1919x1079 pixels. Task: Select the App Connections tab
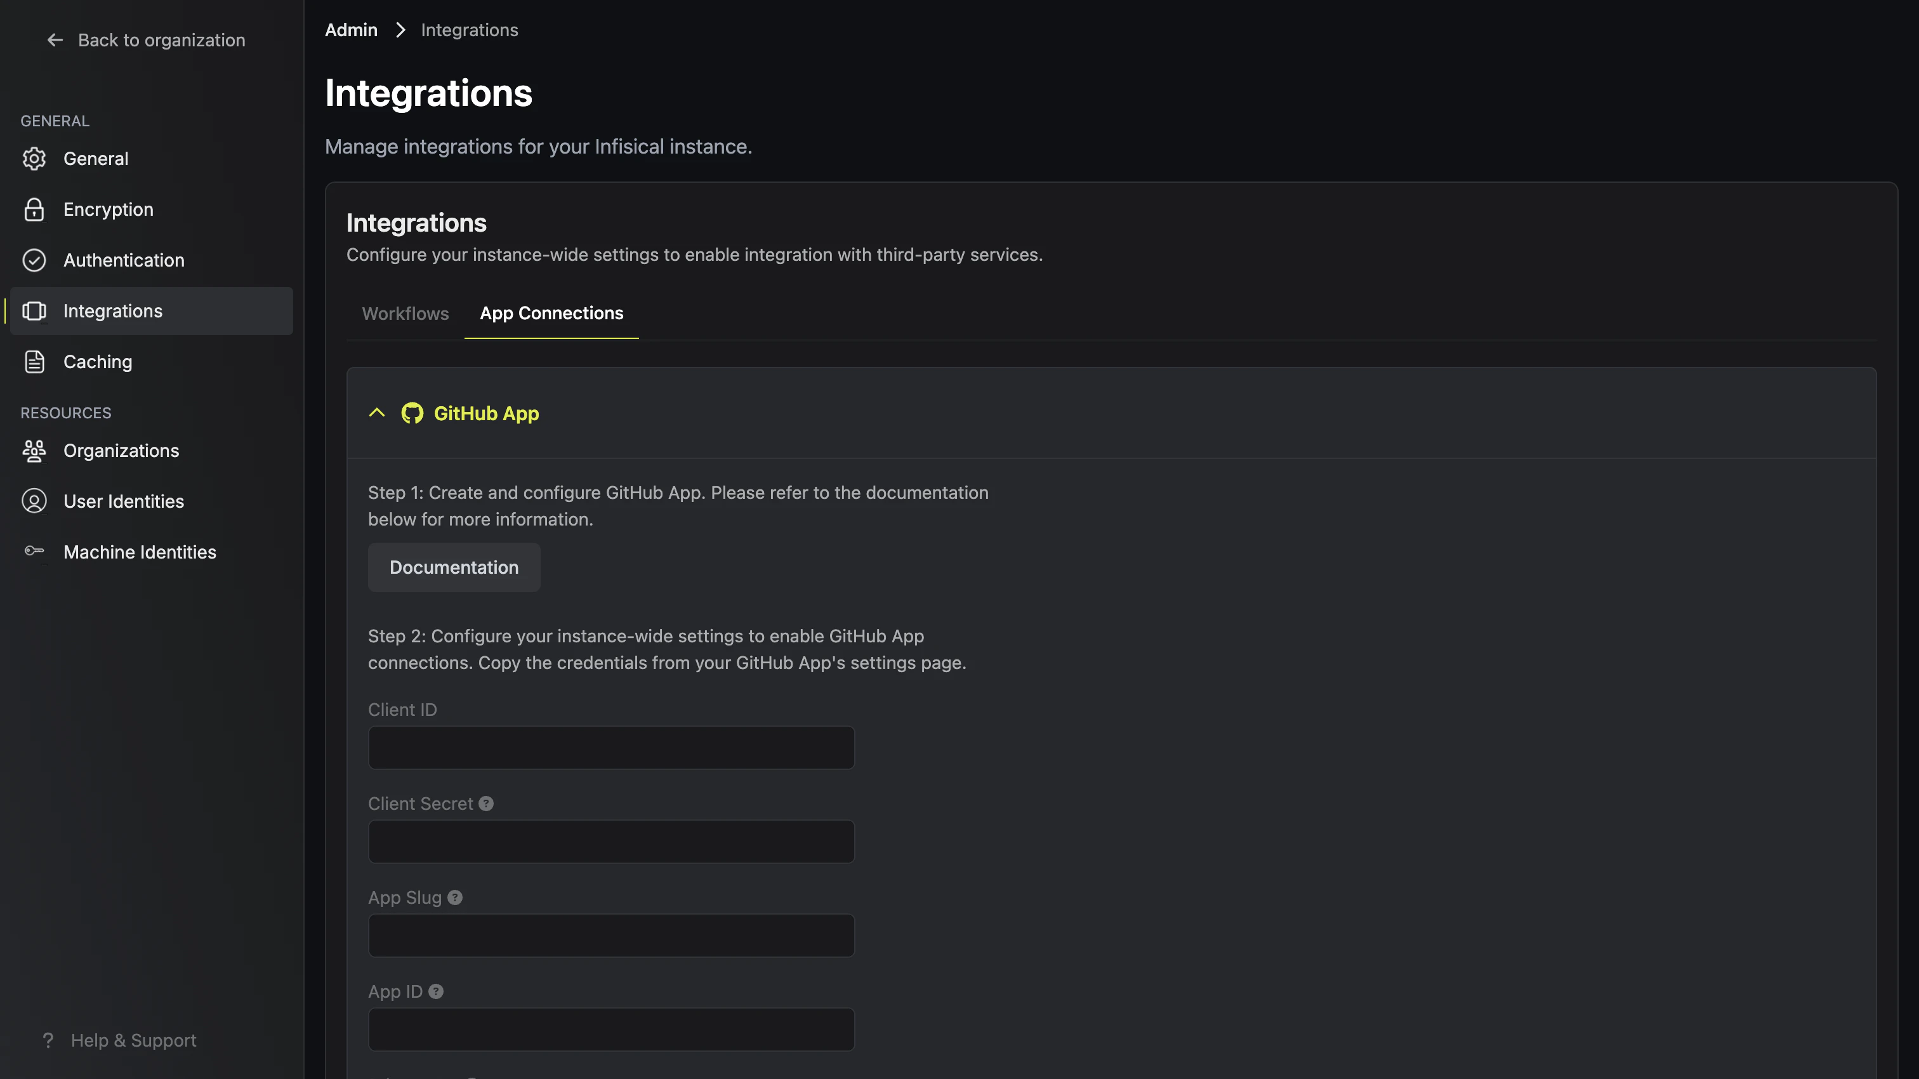[551, 314]
